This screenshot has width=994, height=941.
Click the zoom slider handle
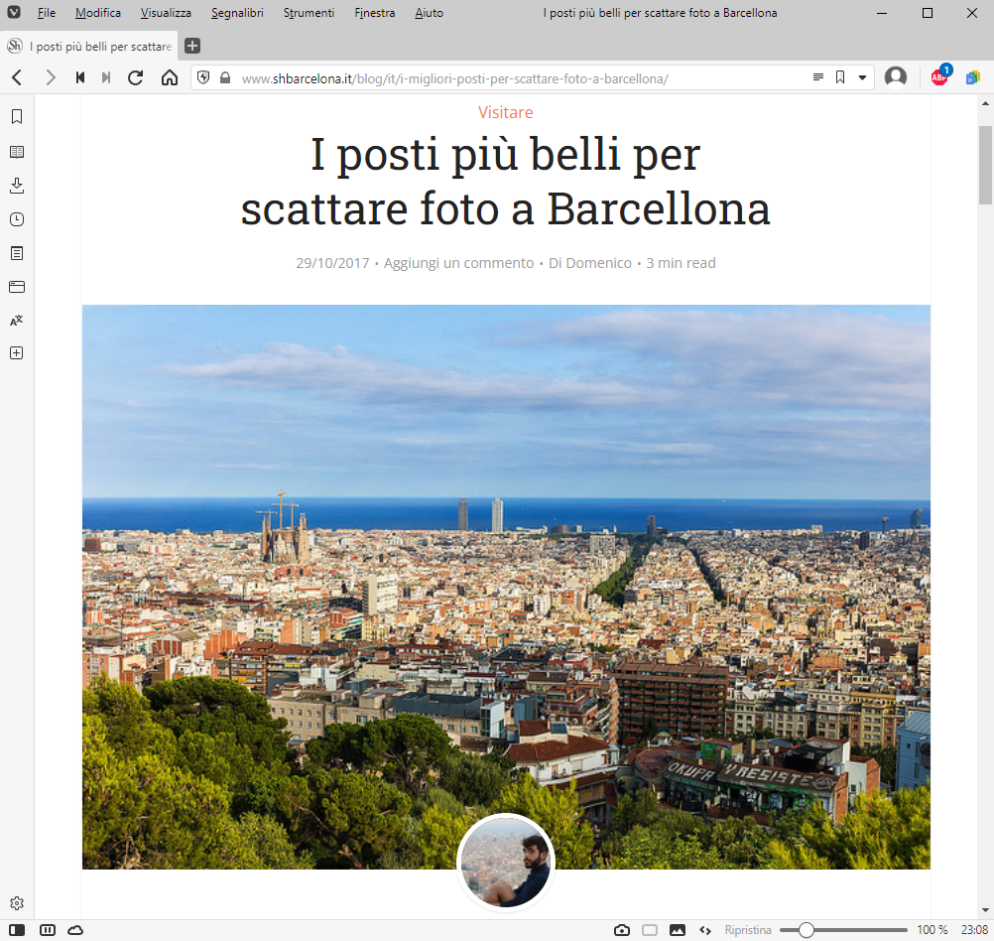(806, 930)
